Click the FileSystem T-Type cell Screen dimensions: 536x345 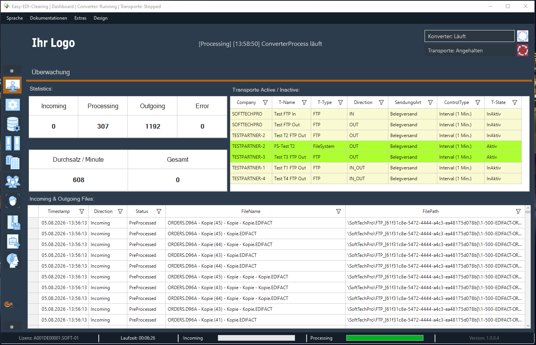pyautogui.click(x=329, y=146)
